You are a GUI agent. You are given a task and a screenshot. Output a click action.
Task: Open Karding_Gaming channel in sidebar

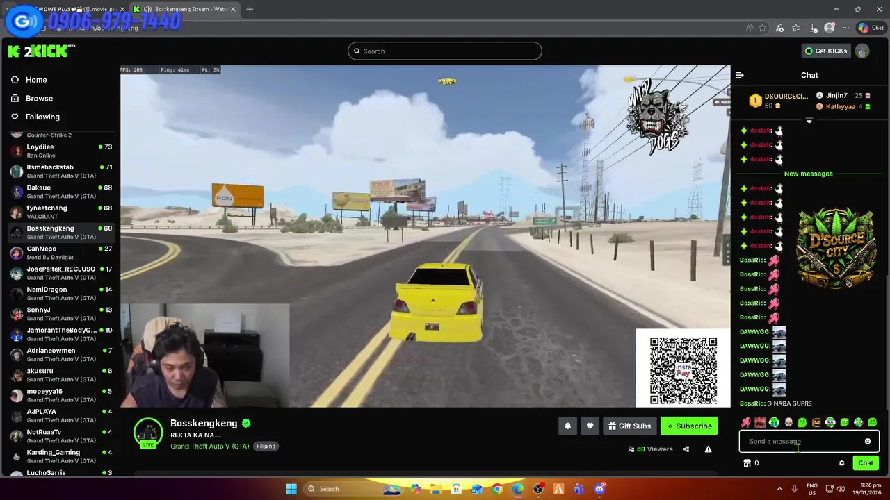tap(60, 456)
